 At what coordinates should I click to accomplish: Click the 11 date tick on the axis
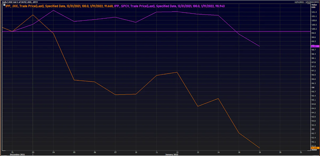click(x=157, y=152)
